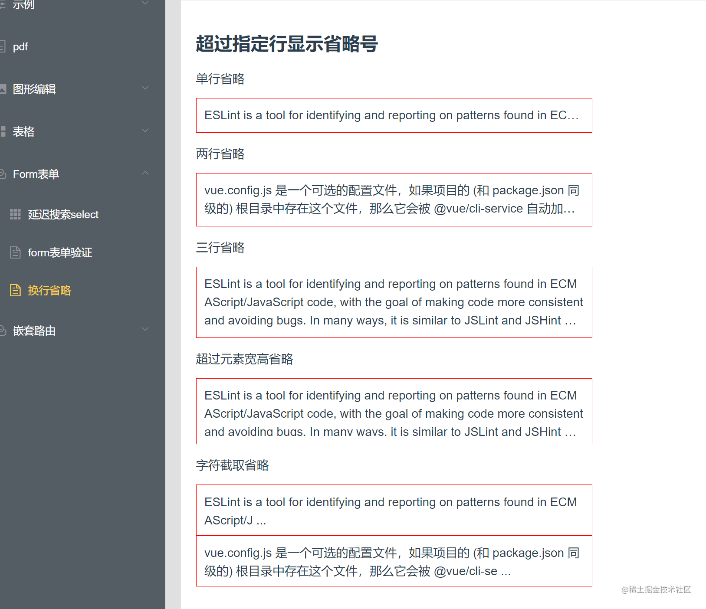Expand the 图形编辑 submenu chevron
Screen dimensions: 706x609
[x=145, y=88]
